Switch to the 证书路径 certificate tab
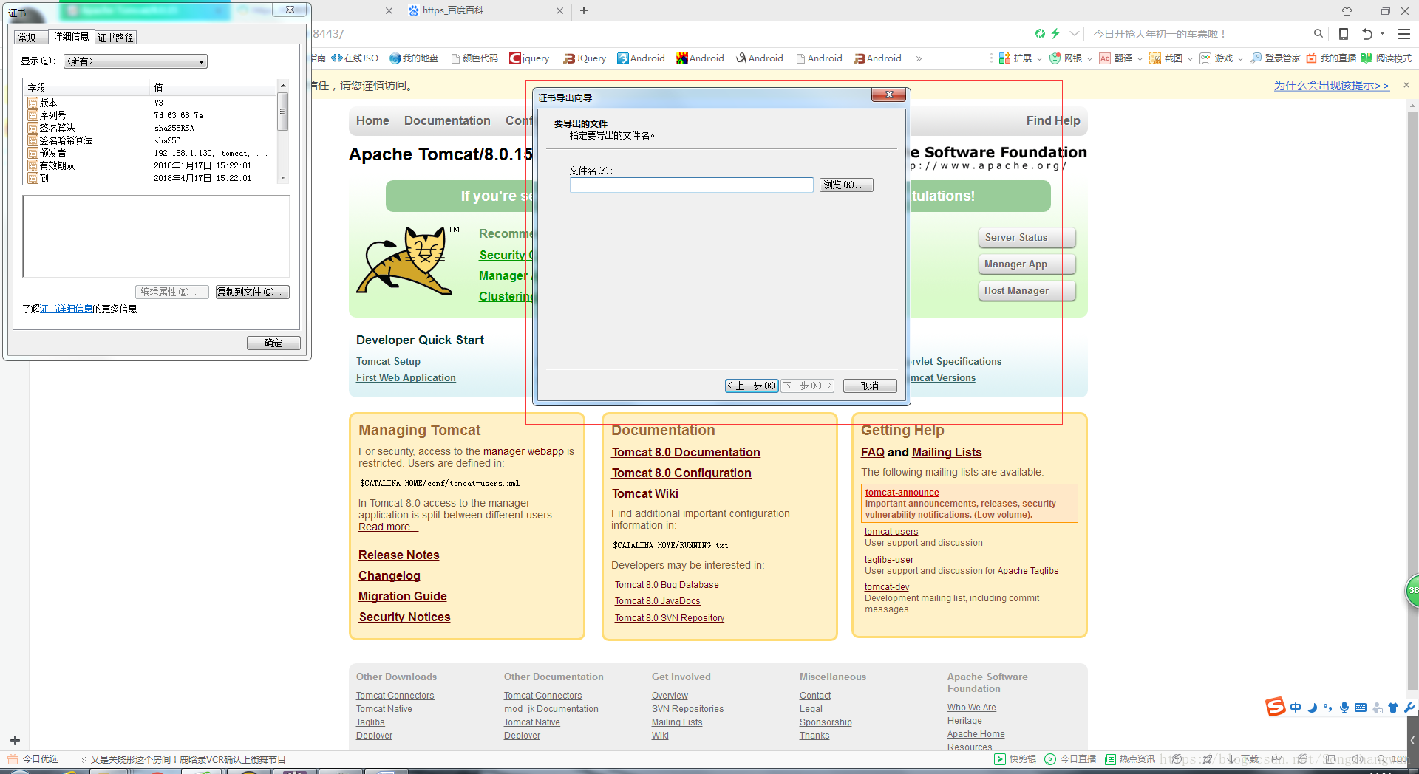This screenshot has height=774, width=1419. pyautogui.click(x=115, y=38)
